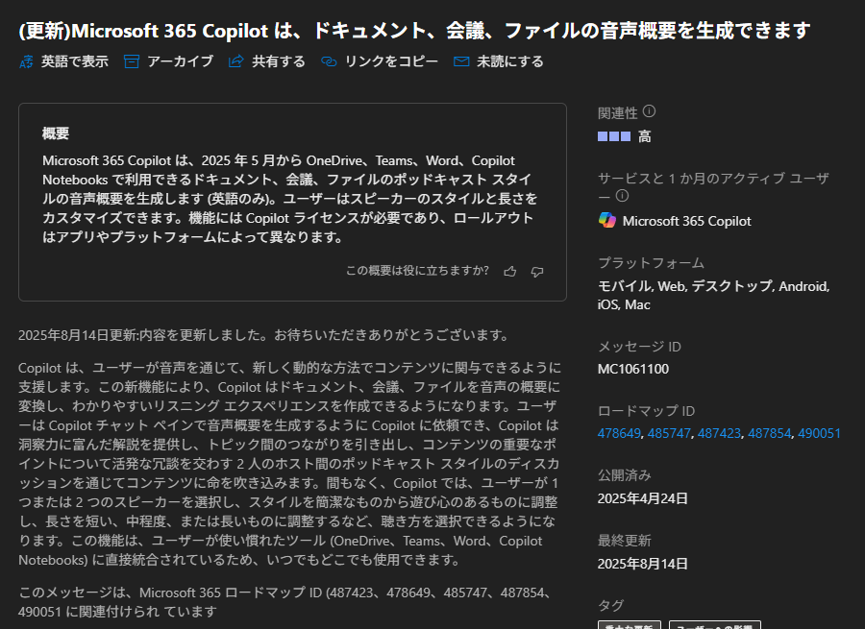Screen dimensions: 865x629
Task: Open roadmap ID 487854 link
Action: (x=770, y=433)
